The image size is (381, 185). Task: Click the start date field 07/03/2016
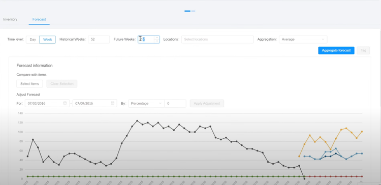[x=47, y=103]
